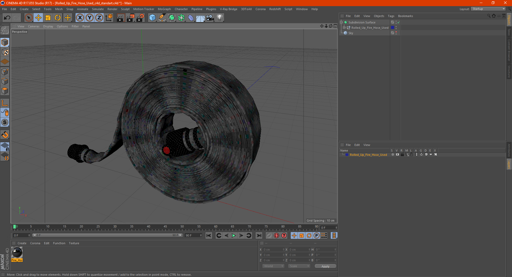The width and height of the screenshot is (512, 277).
Task: Collapse the Subdivision Surface tree node
Action: (341, 22)
